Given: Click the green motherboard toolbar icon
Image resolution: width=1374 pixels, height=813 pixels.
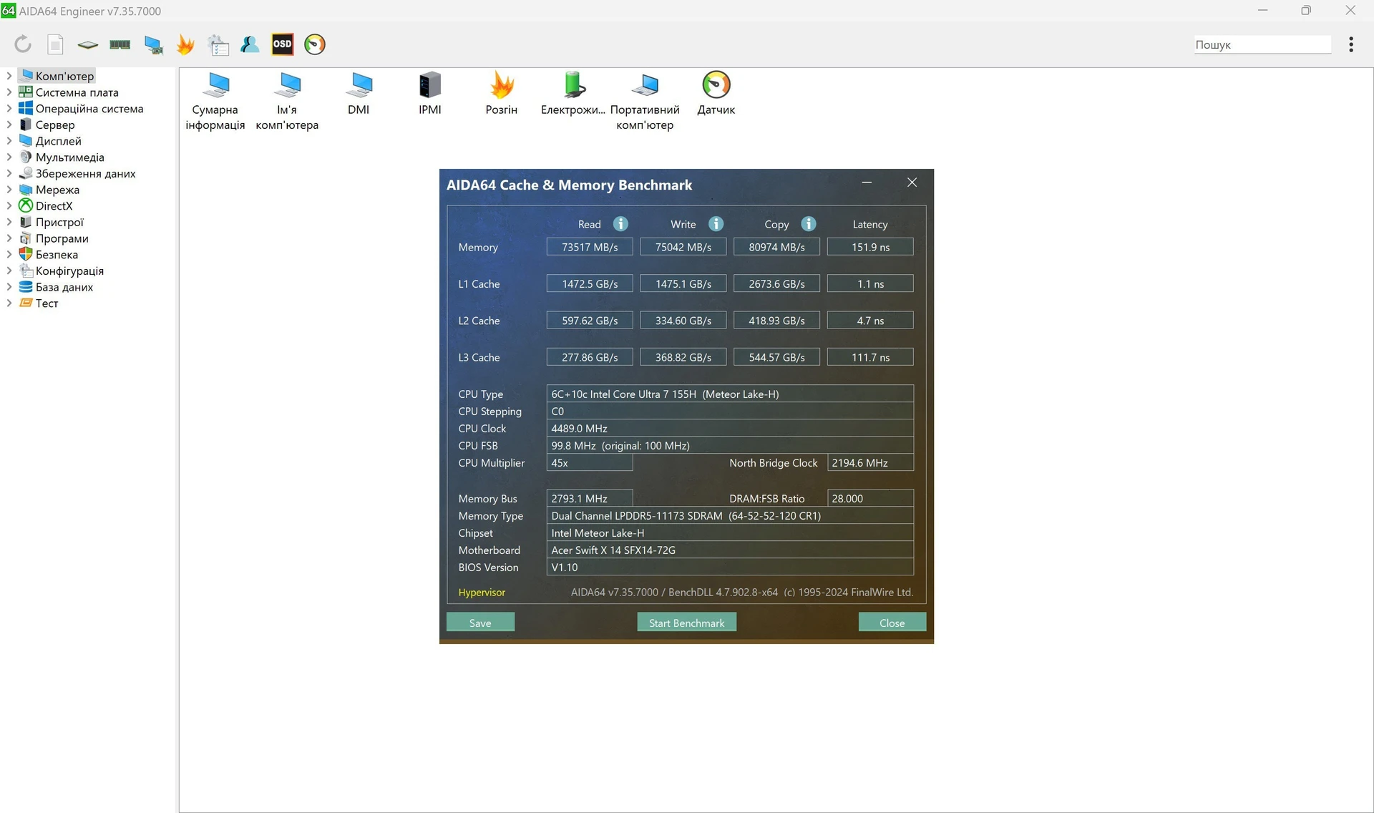Looking at the screenshot, I should [x=87, y=44].
